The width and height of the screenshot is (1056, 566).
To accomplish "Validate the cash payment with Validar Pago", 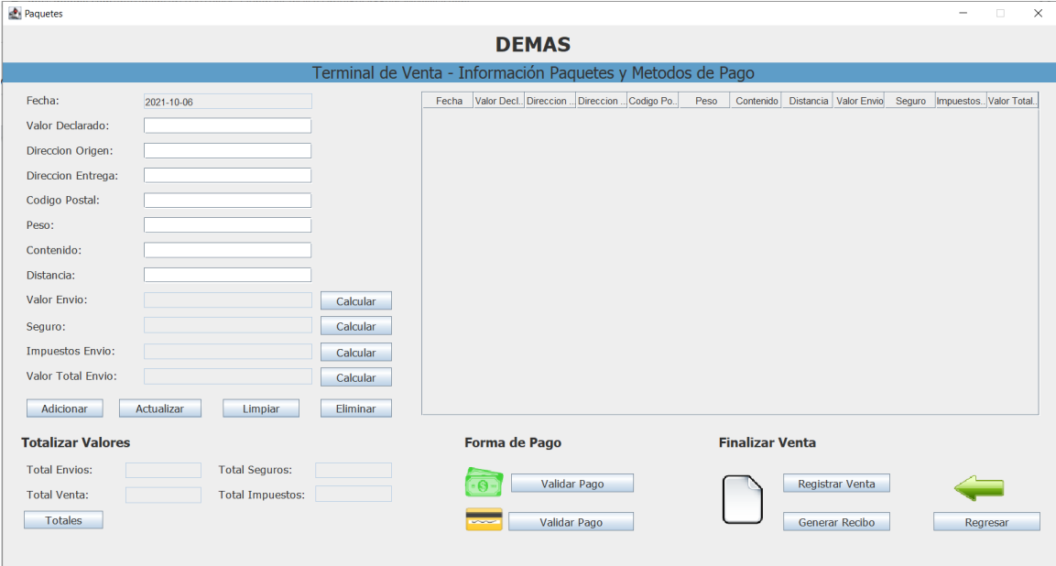I will [x=572, y=484].
